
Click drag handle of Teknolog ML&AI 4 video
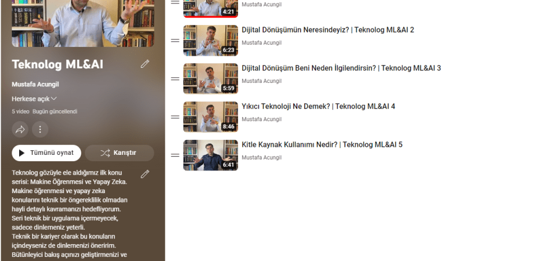(x=175, y=117)
